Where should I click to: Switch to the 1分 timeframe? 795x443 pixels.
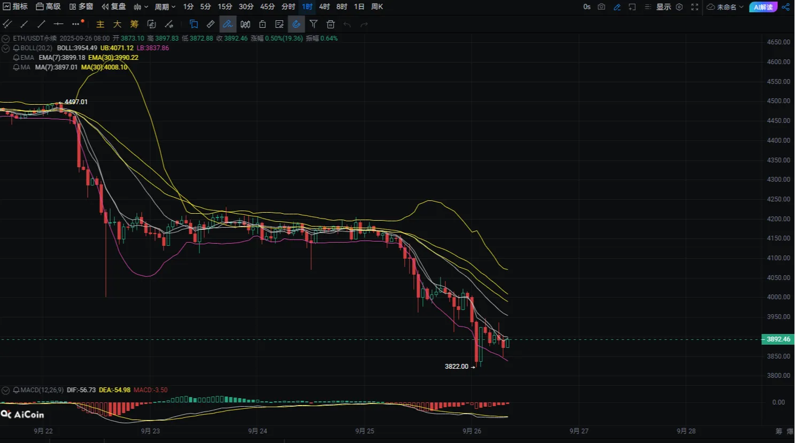point(188,7)
